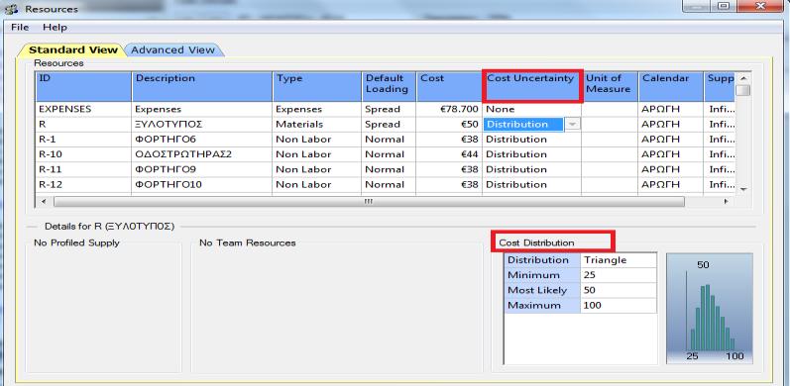Select the R-10 row ID cell
This screenshot has height=386, width=790.
[x=83, y=154]
